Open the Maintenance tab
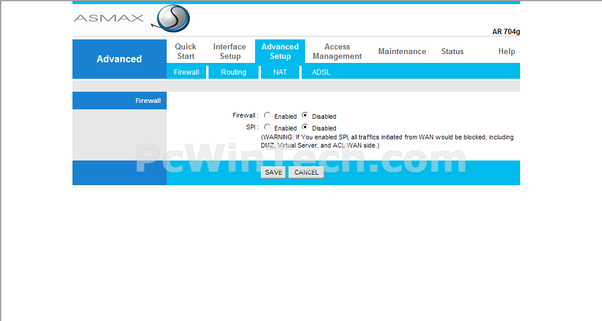The height and width of the screenshot is (321, 602). point(402,51)
